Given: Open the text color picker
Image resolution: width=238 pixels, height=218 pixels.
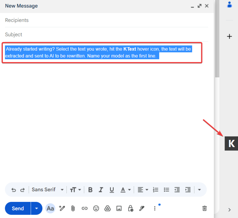Looking at the screenshot, I should [x=125, y=190].
